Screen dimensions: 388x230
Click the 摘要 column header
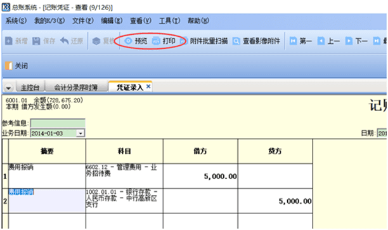47,151
